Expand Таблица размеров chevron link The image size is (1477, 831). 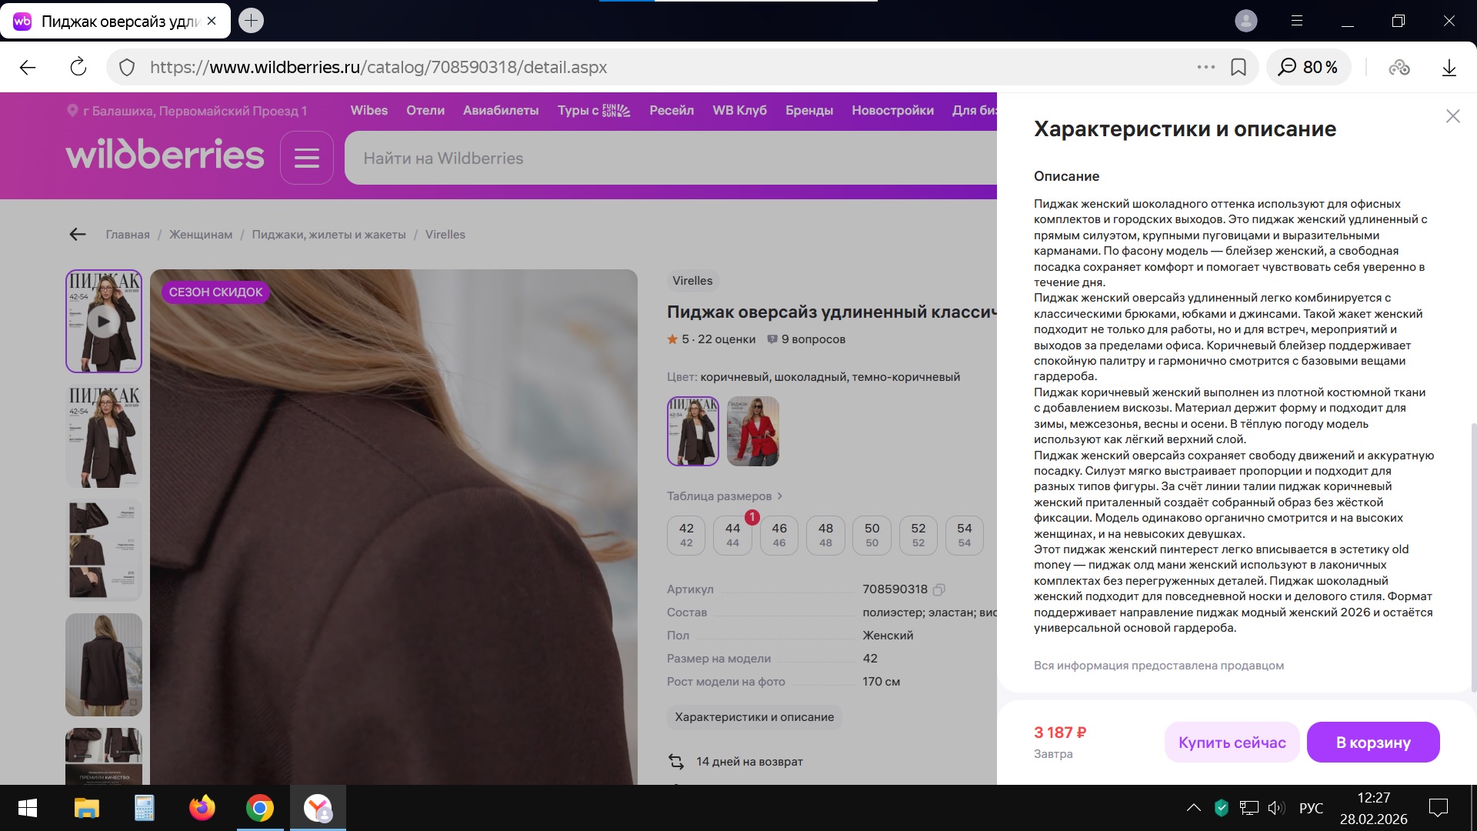pyautogui.click(x=779, y=496)
